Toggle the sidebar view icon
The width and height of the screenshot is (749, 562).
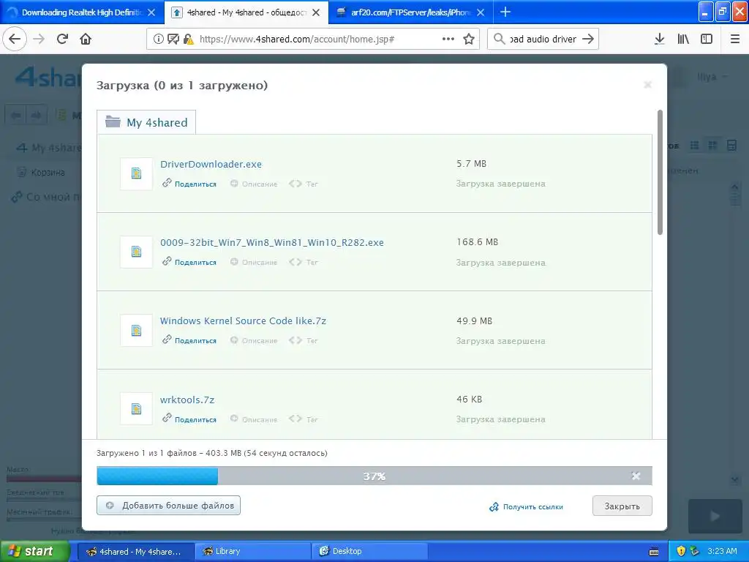707,40
